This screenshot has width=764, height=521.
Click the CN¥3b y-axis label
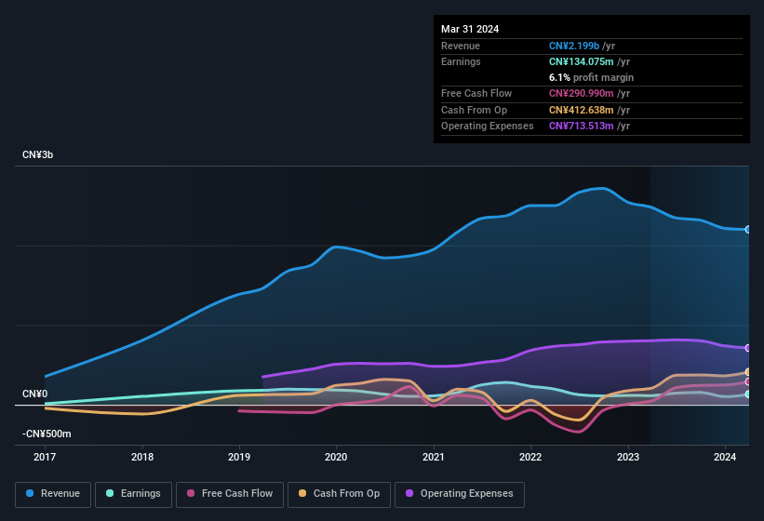coord(37,154)
